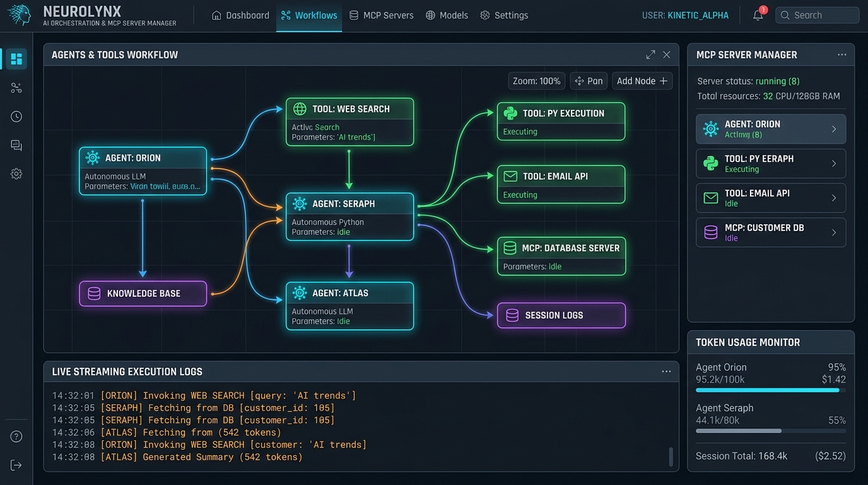This screenshot has width=868, height=485.
Task: Click the USER: KINETIC_ALPHA label
Action: [x=685, y=15]
